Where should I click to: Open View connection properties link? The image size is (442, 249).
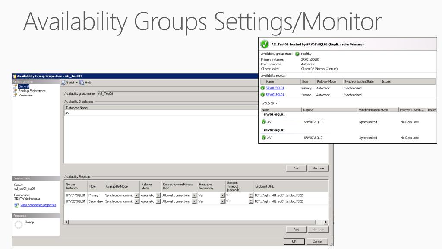38,205
